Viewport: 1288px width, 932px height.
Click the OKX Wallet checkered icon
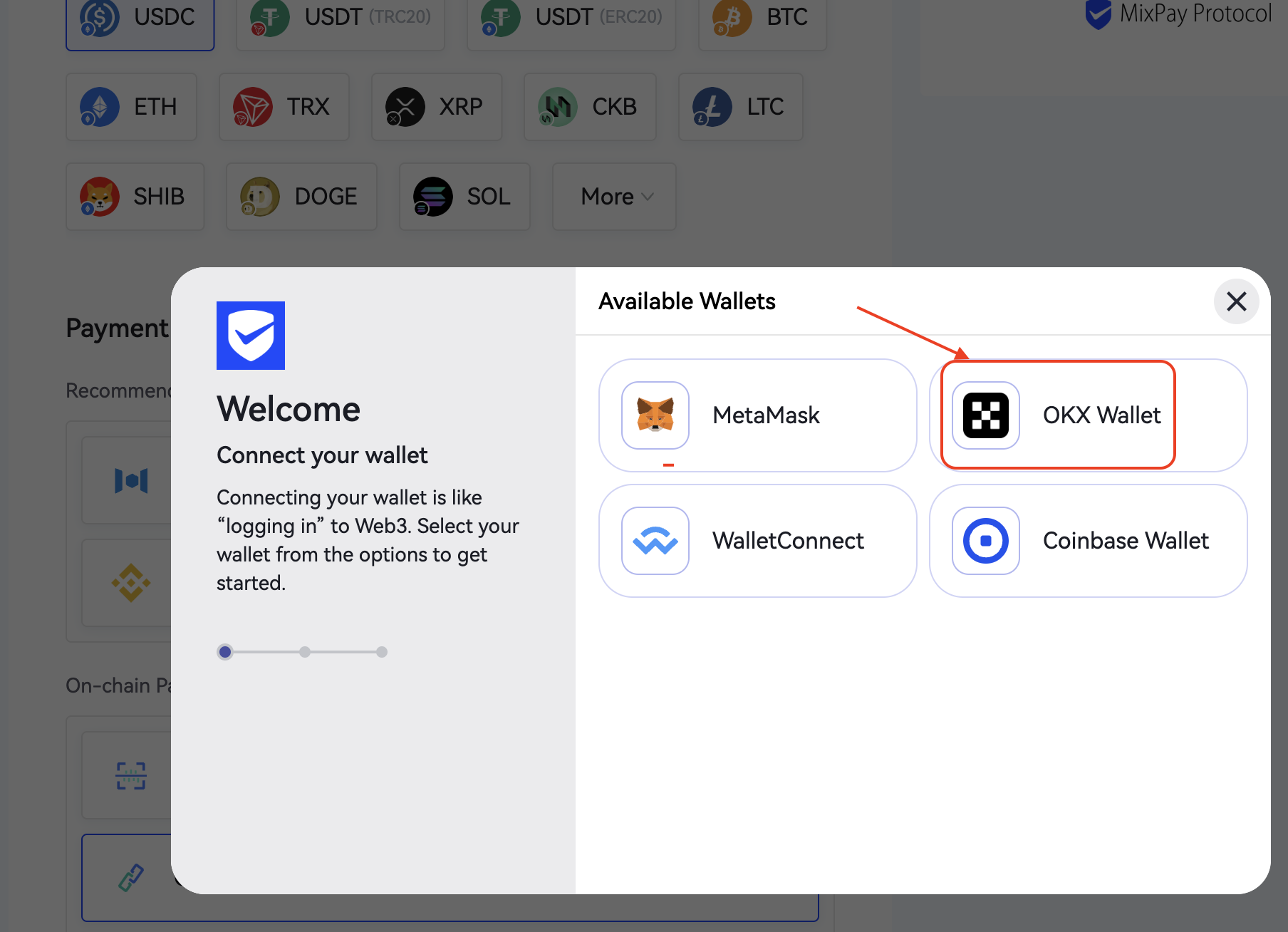(x=985, y=415)
